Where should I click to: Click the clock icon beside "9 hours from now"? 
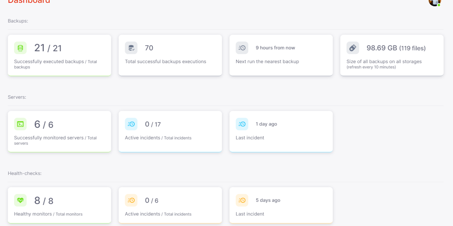point(242,48)
